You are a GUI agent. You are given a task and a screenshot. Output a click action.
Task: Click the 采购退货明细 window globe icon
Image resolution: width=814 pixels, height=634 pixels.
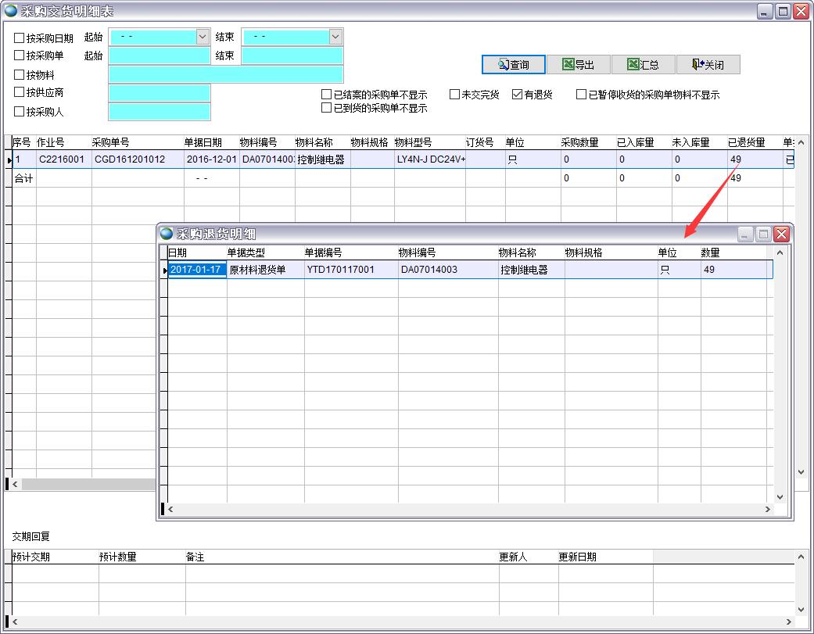click(x=166, y=234)
